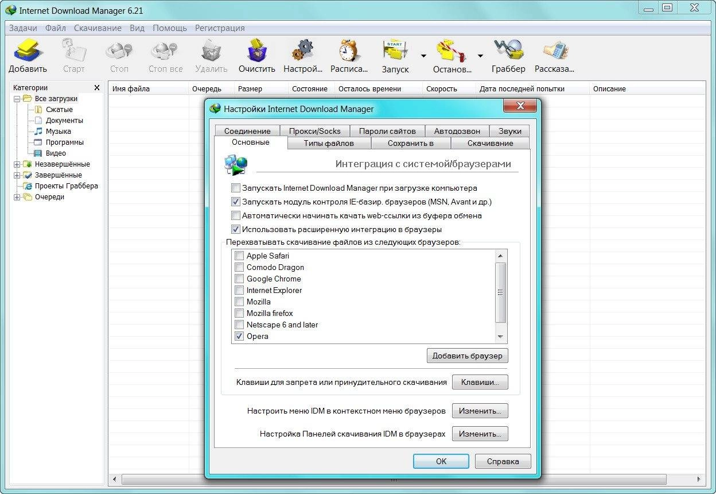Click the Добавить toolbar icon
The image size is (716, 494).
[28, 51]
